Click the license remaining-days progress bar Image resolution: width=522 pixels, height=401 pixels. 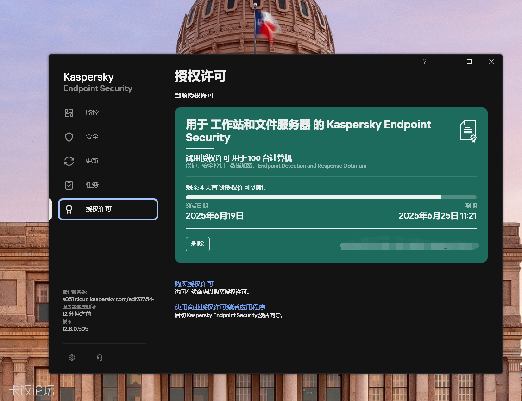(331, 197)
